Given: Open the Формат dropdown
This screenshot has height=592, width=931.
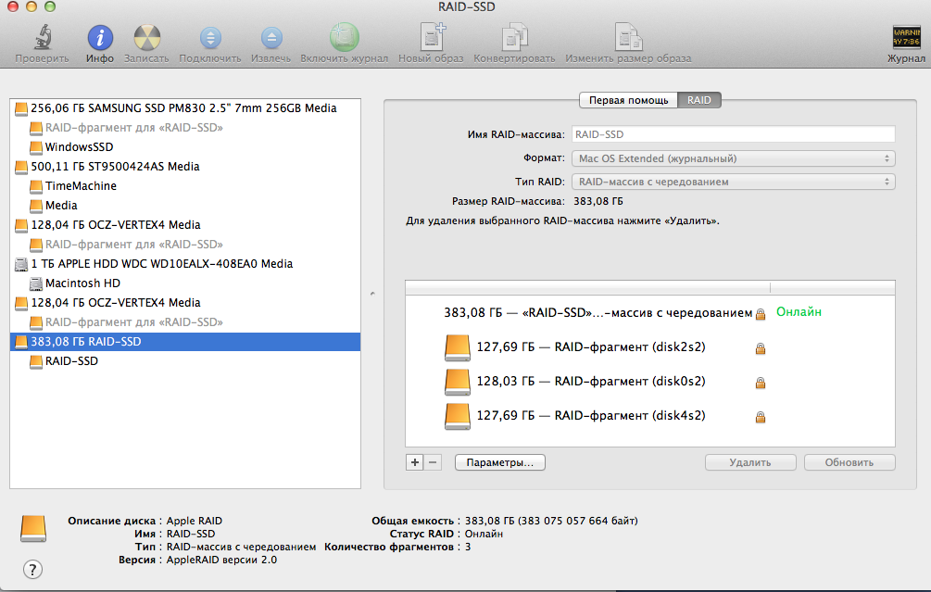Looking at the screenshot, I should tap(734, 158).
